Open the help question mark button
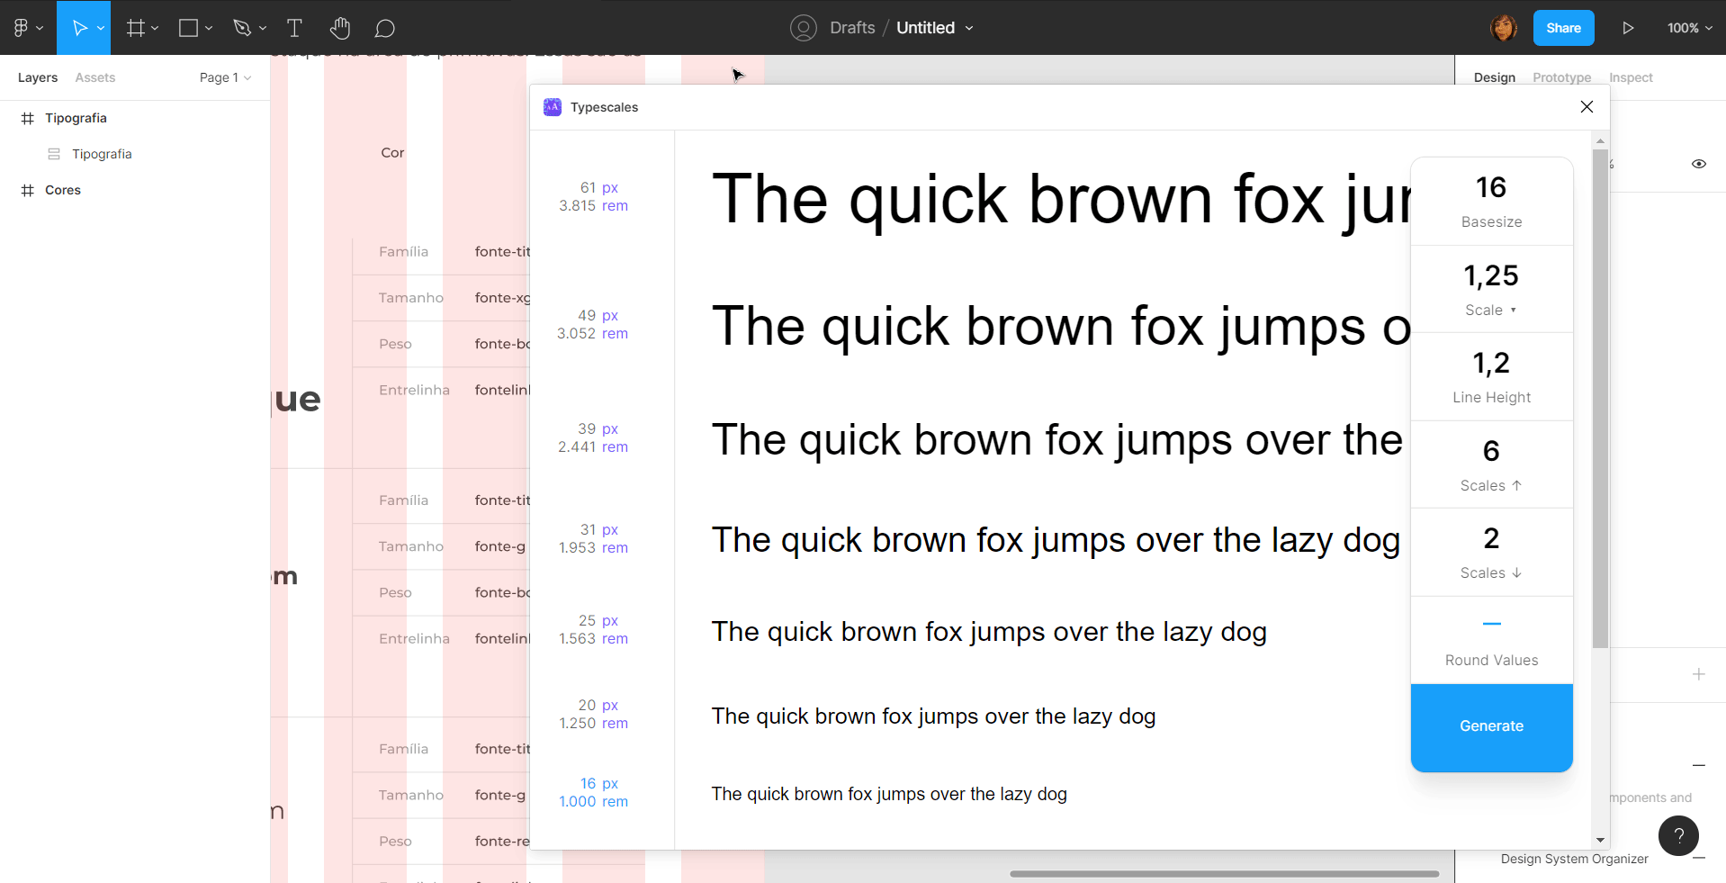The width and height of the screenshot is (1726, 883). [x=1678, y=835]
